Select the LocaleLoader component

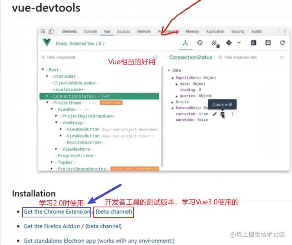[x=68, y=89]
